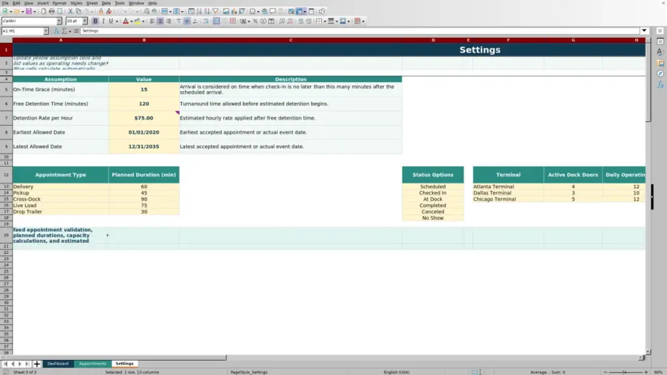Insert an image via toolbar icon
This screenshot has height=375, width=667.
click(x=226, y=11)
